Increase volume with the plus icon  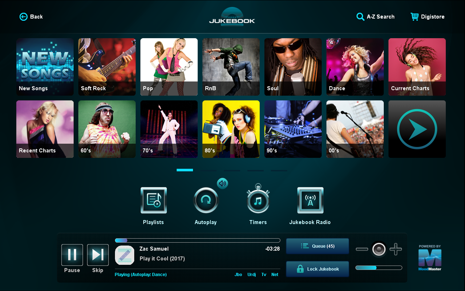[396, 250]
